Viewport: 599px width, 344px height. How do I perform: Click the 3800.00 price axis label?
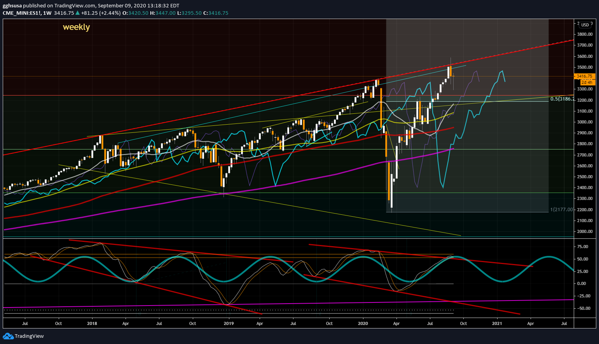point(585,34)
